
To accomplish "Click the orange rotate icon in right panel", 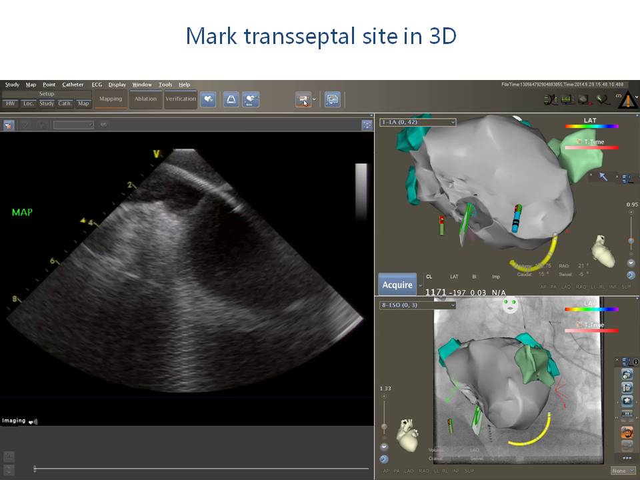I will (627, 432).
